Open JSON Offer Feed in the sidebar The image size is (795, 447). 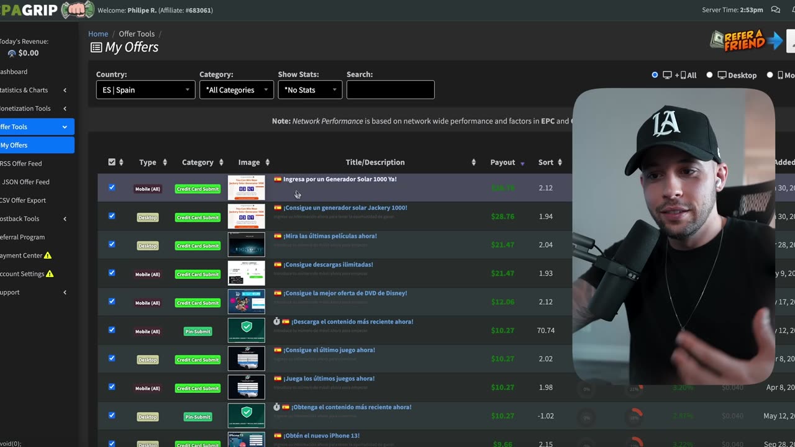[x=25, y=182]
